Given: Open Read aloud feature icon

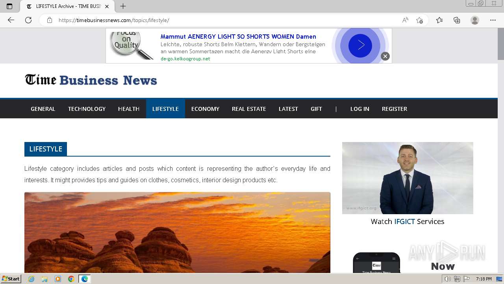Looking at the screenshot, I should coord(405,20).
